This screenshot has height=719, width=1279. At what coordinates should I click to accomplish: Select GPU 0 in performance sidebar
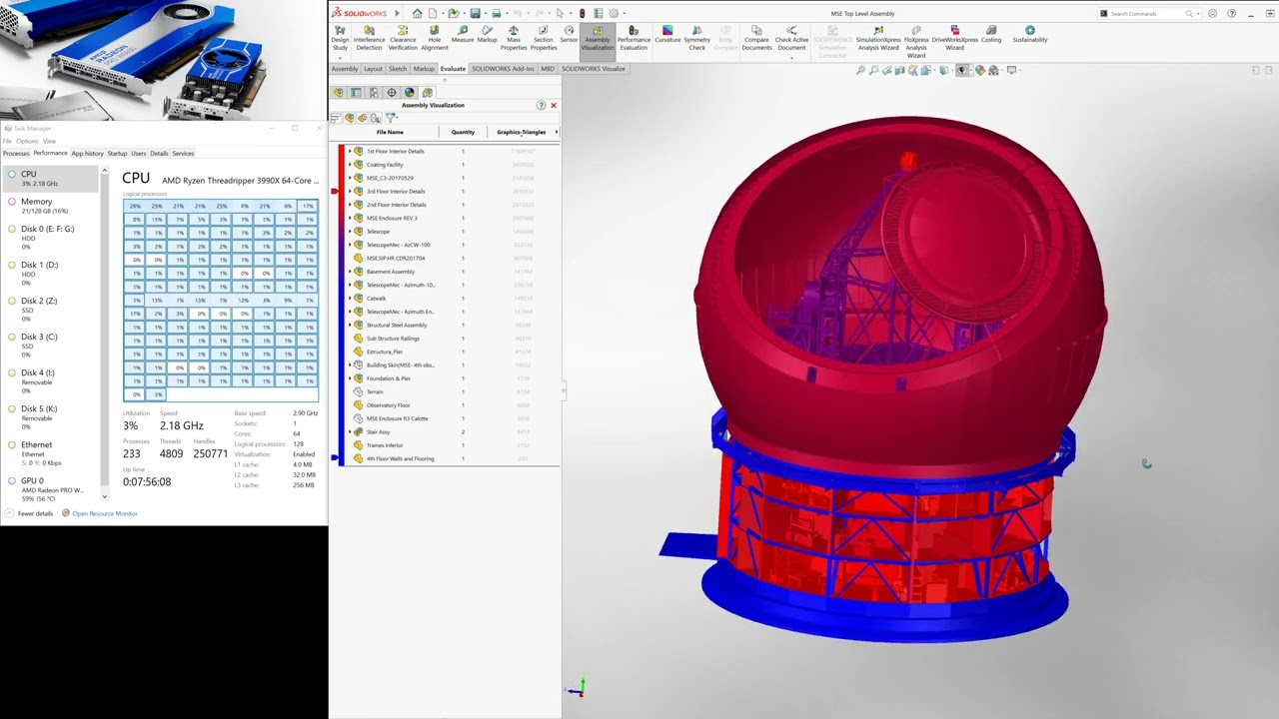coord(52,489)
